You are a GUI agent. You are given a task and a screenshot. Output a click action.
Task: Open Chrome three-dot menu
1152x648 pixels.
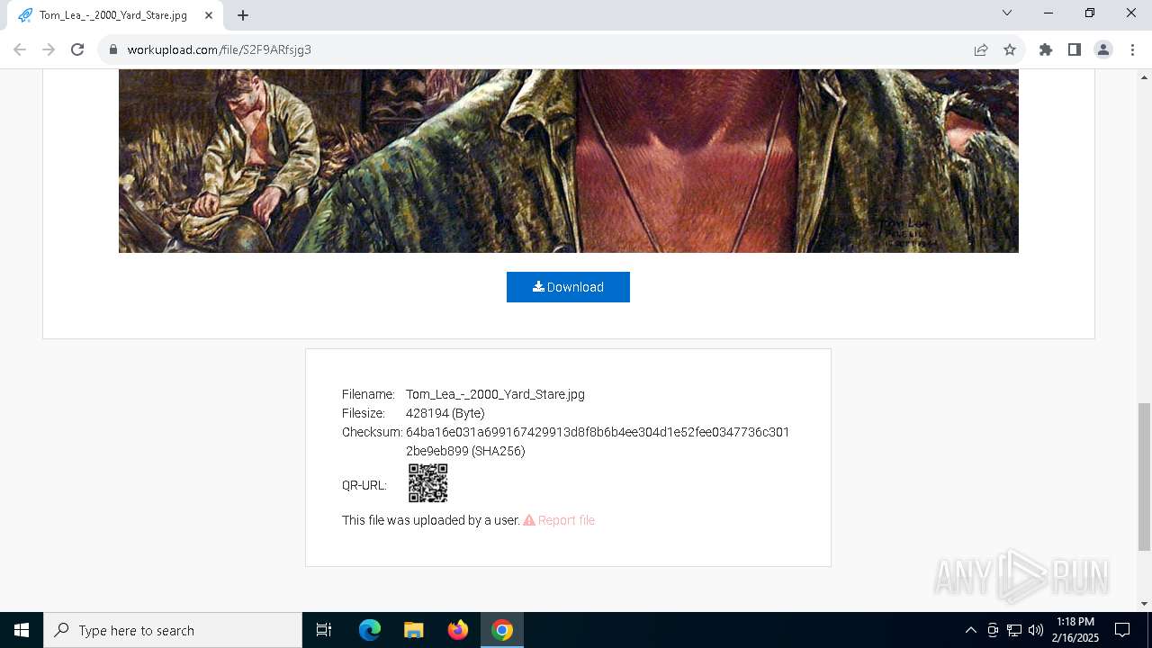pyautogui.click(x=1132, y=49)
